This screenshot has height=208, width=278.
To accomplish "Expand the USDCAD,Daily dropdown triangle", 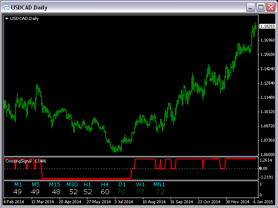I will [7, 18].
